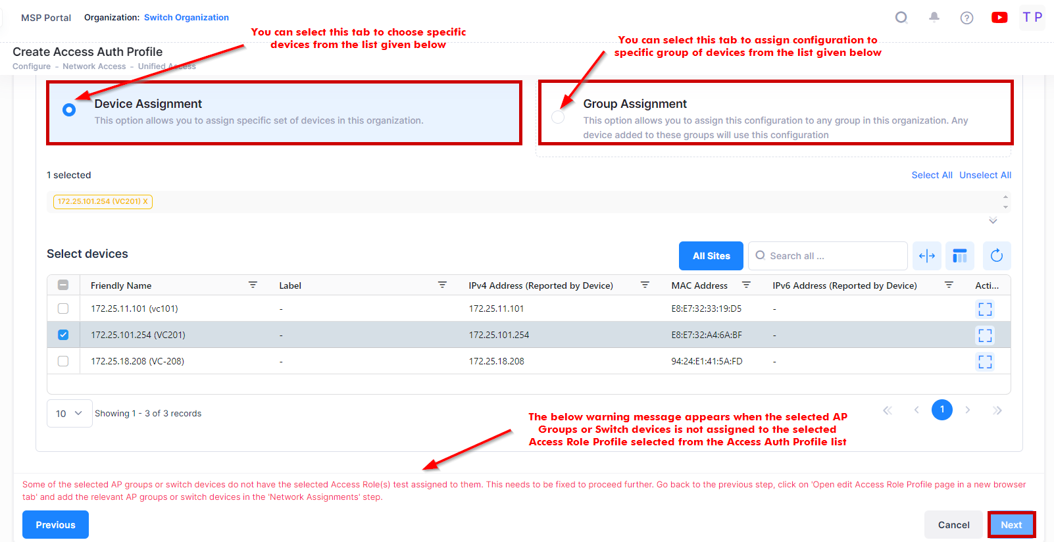The height and width of the screenshot is (542, 1054).
Task: Open the notifications bell
Action: (934, 18)
